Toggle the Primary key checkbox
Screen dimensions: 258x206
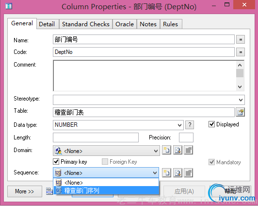56,162
